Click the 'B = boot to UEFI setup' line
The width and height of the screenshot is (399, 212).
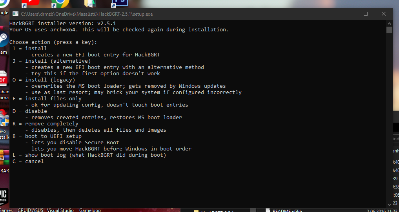click(x=47, y=136)
